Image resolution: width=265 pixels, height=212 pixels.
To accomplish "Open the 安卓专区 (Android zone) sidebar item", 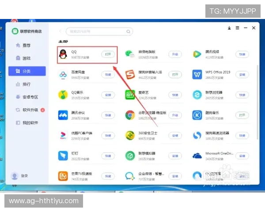I will (27, 97).
